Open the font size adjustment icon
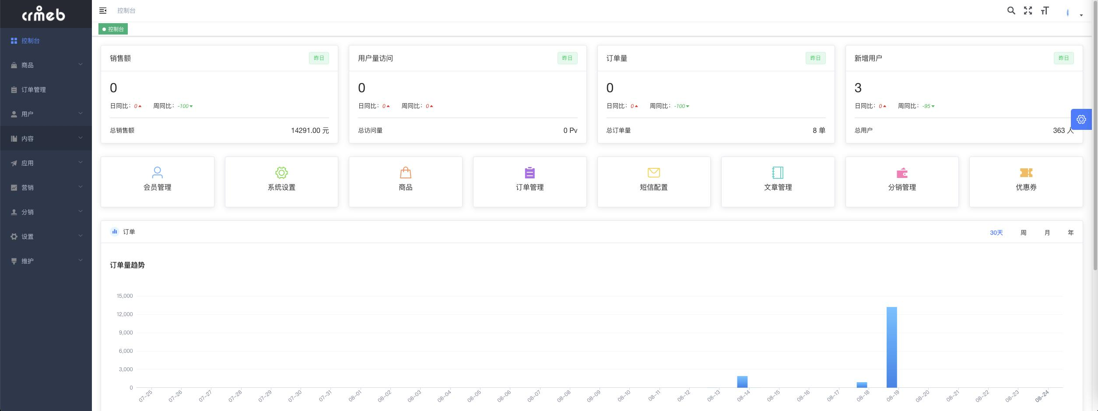This screenshot has height=411, width=1098. (1045, 10)
